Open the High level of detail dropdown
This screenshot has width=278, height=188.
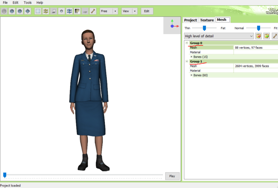tap(219, 36)
